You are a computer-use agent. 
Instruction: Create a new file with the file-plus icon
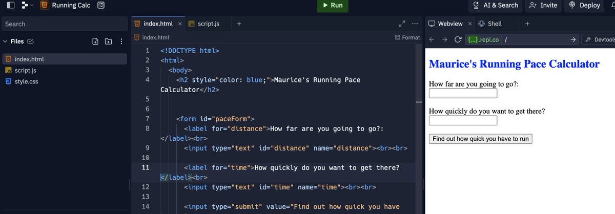(x=95, y=41)
